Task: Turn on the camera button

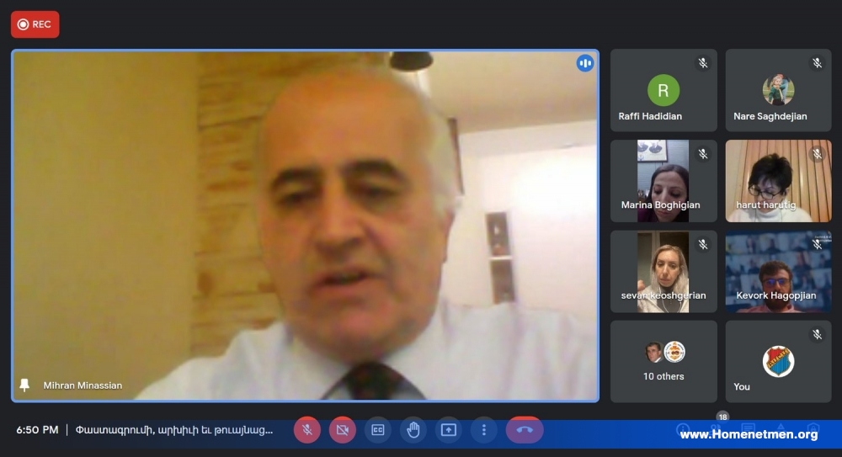Action: 343,430
